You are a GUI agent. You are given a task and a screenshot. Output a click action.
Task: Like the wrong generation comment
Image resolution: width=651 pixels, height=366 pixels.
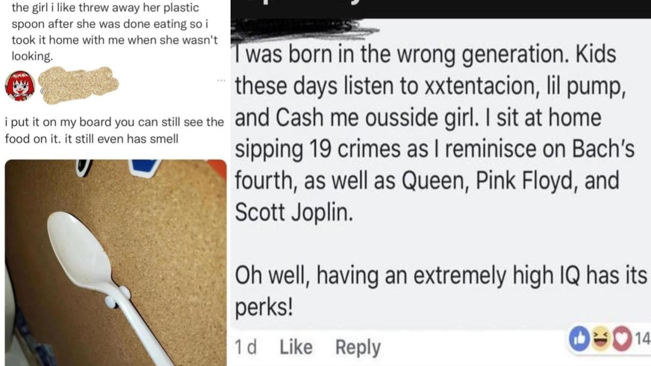pyautogui.click(x=296, y=347)
